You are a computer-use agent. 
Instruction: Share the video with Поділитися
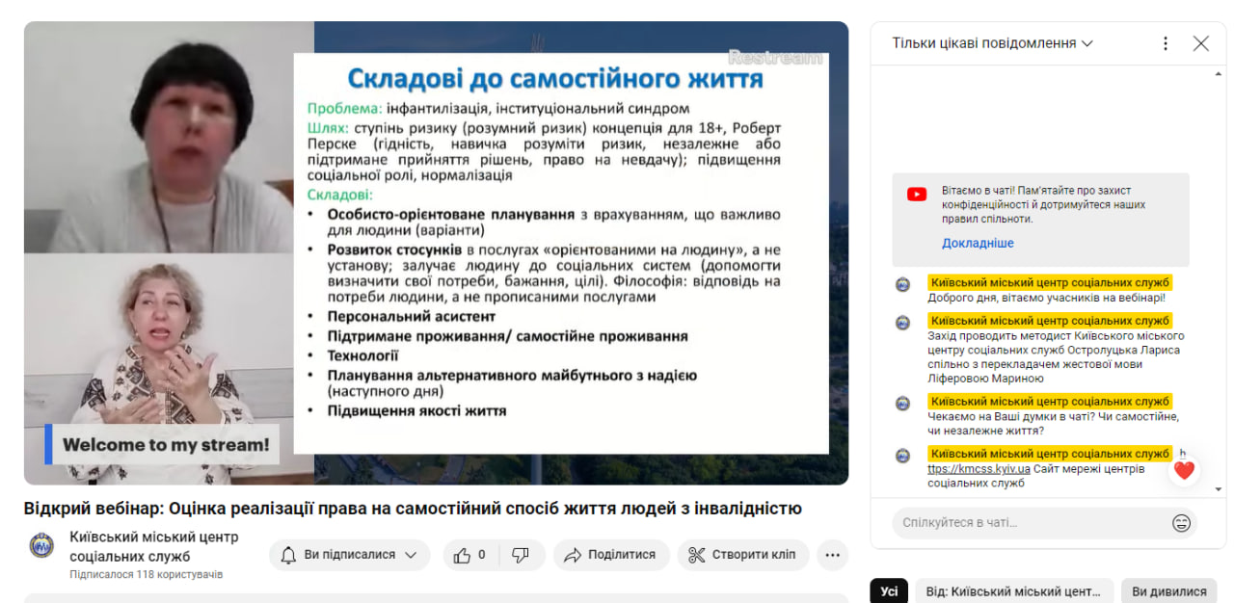pyautogui.click(x=611, y=555)
